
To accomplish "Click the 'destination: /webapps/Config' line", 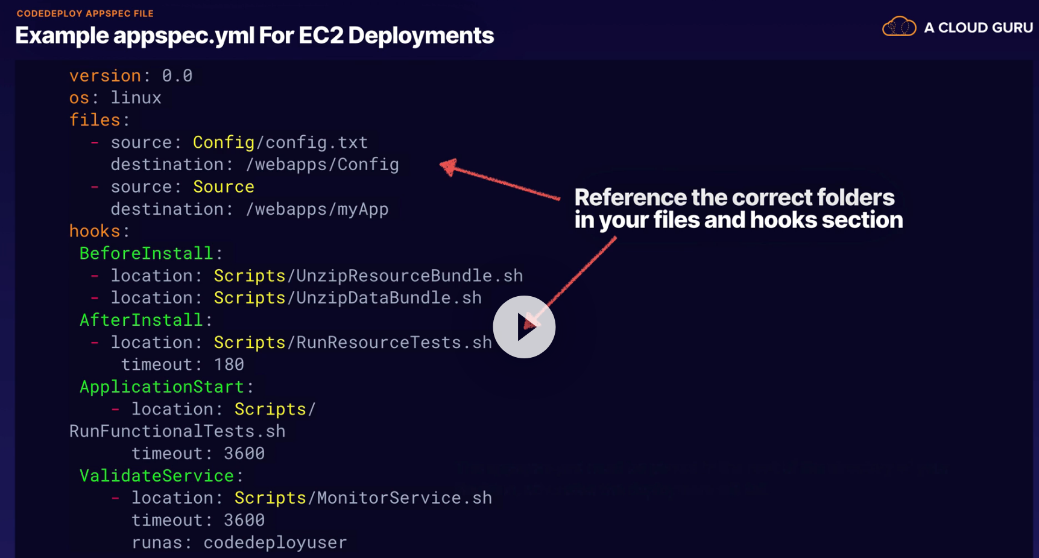I will [x=254, y=165].
